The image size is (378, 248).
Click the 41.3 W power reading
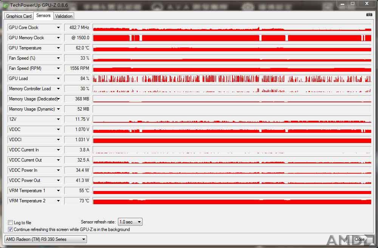(77, 180)
